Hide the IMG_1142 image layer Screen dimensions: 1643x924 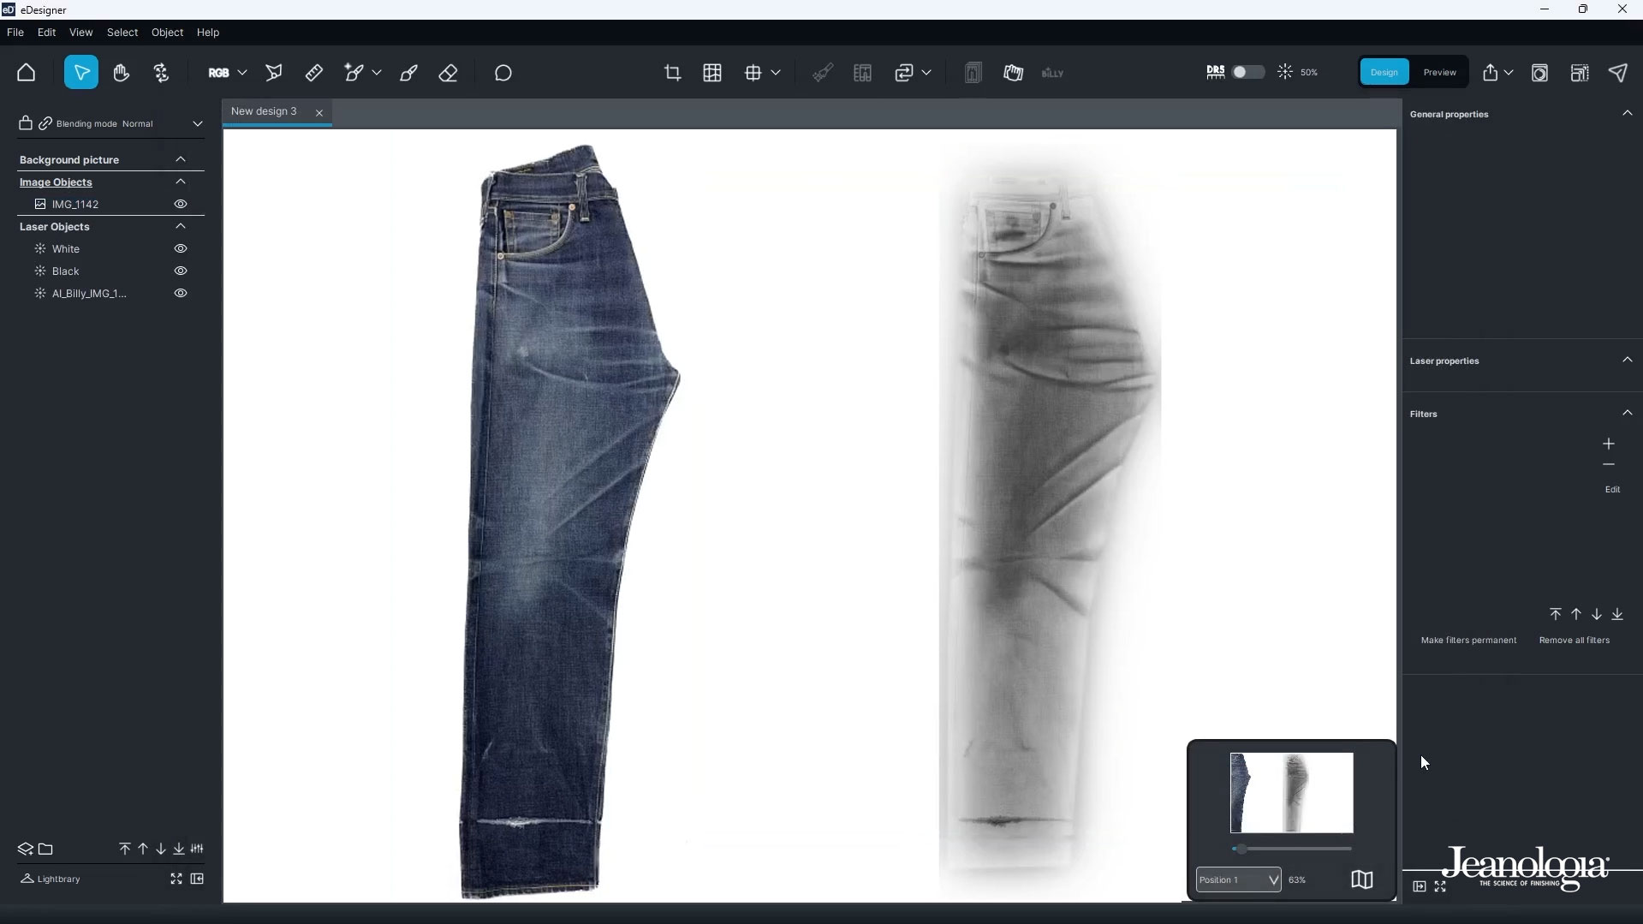click(x=181, y=204)
